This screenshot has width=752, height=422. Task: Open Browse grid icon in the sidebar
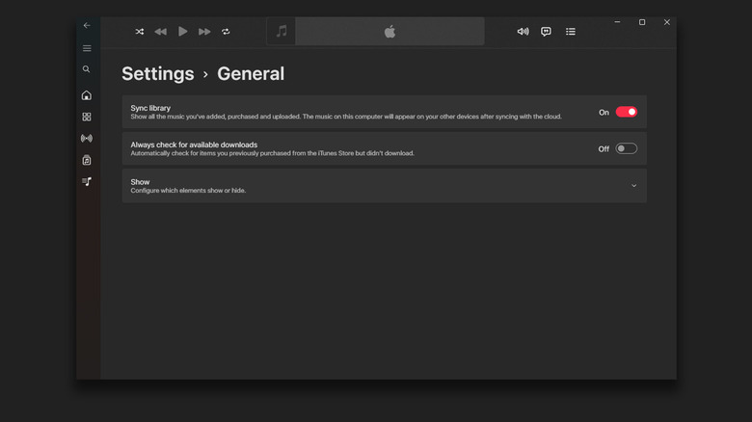(x=87, y=117)
